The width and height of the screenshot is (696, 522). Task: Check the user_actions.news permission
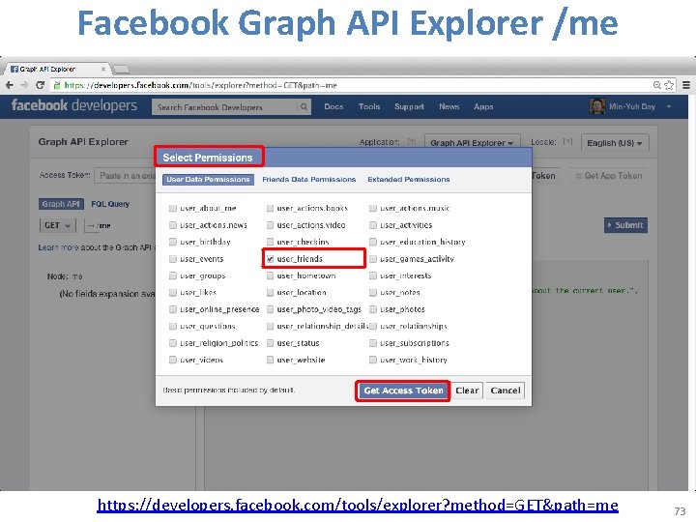(173, 225)
